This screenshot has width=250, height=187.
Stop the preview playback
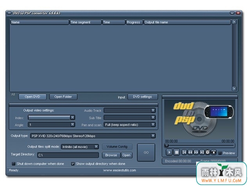coord(177,152)
